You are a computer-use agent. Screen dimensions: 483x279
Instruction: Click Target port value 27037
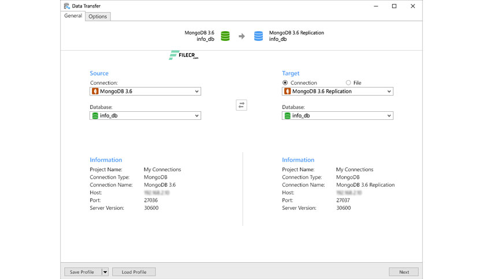coord(343,201)
